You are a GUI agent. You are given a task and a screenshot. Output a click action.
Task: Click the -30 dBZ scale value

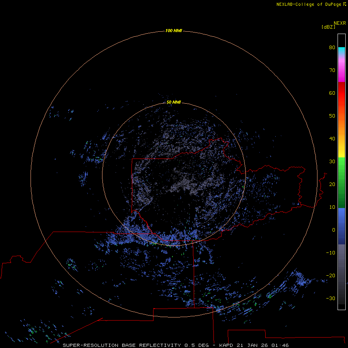[x=331, y=299]
